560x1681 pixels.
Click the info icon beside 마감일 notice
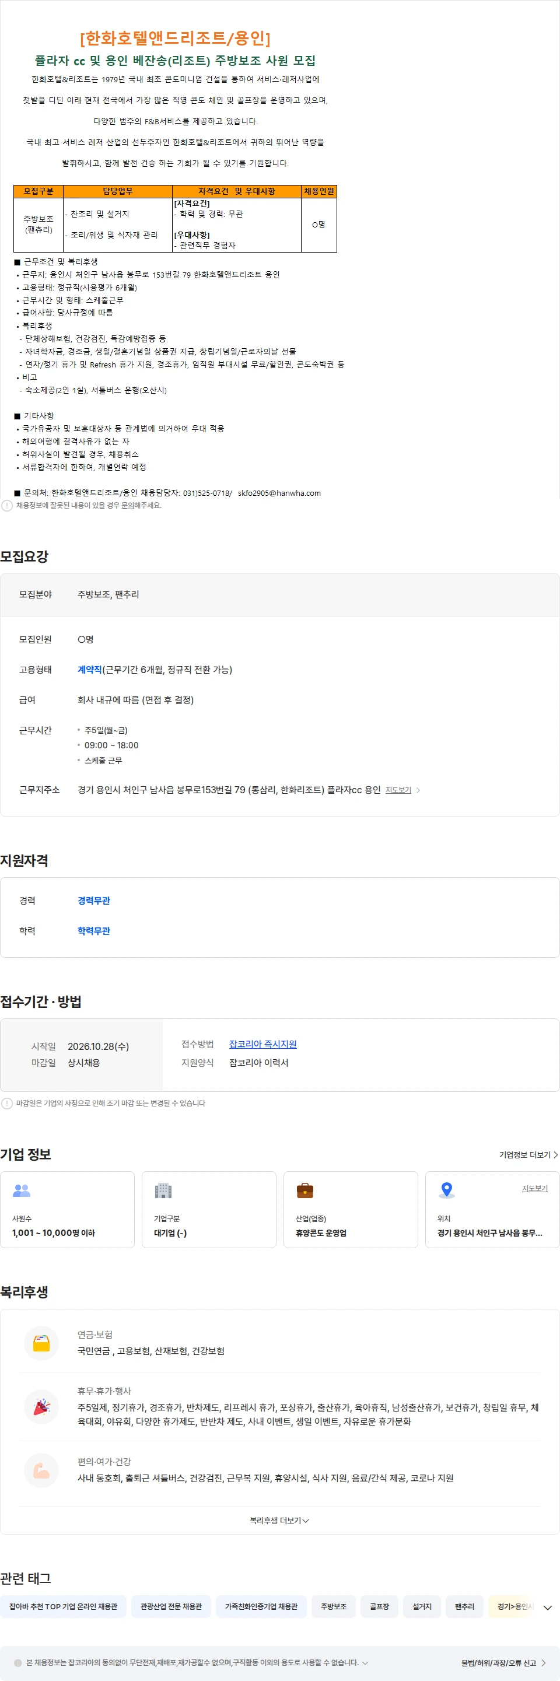point(6,1103)
